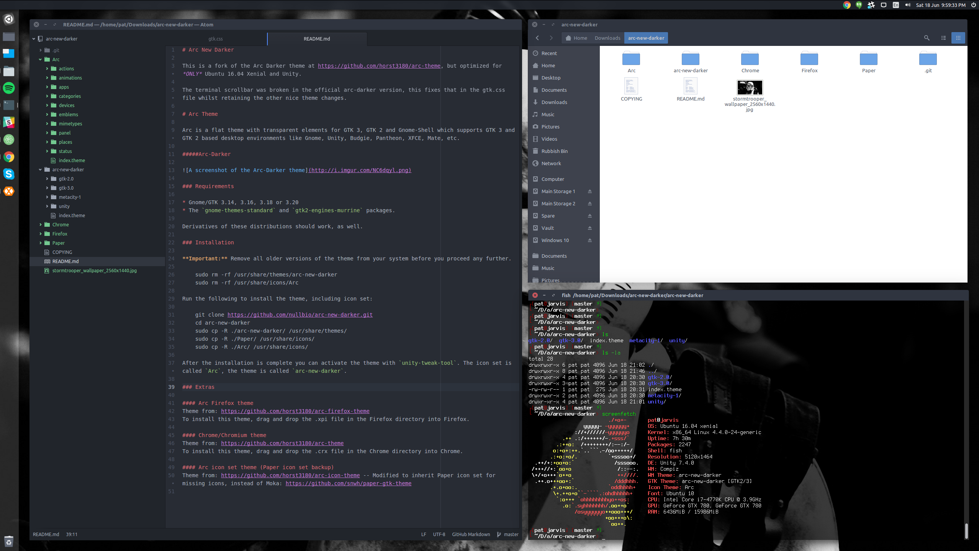Click the volume icon in the top bar

(x=908, y=5)
